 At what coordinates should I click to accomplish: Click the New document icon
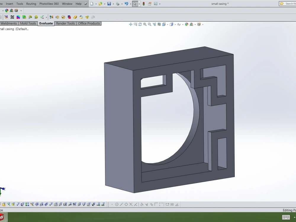point(92,4)
